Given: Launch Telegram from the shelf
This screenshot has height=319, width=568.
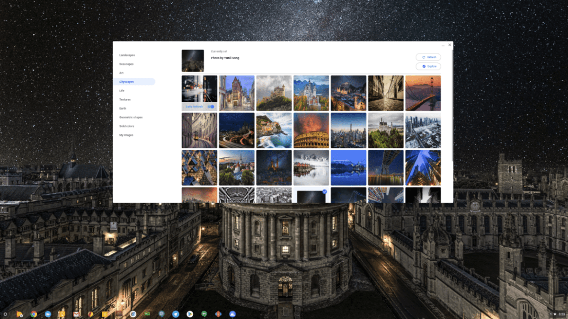Looking at the screenshot, I should point(175,314).
